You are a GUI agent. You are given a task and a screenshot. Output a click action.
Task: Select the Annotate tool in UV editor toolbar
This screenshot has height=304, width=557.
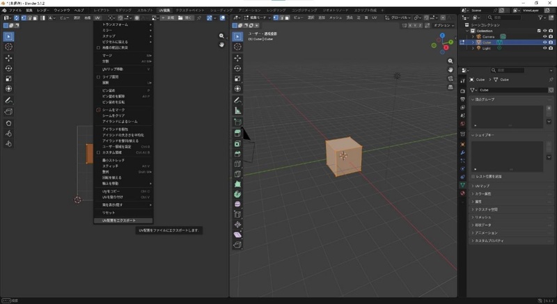tap(8, 100)
